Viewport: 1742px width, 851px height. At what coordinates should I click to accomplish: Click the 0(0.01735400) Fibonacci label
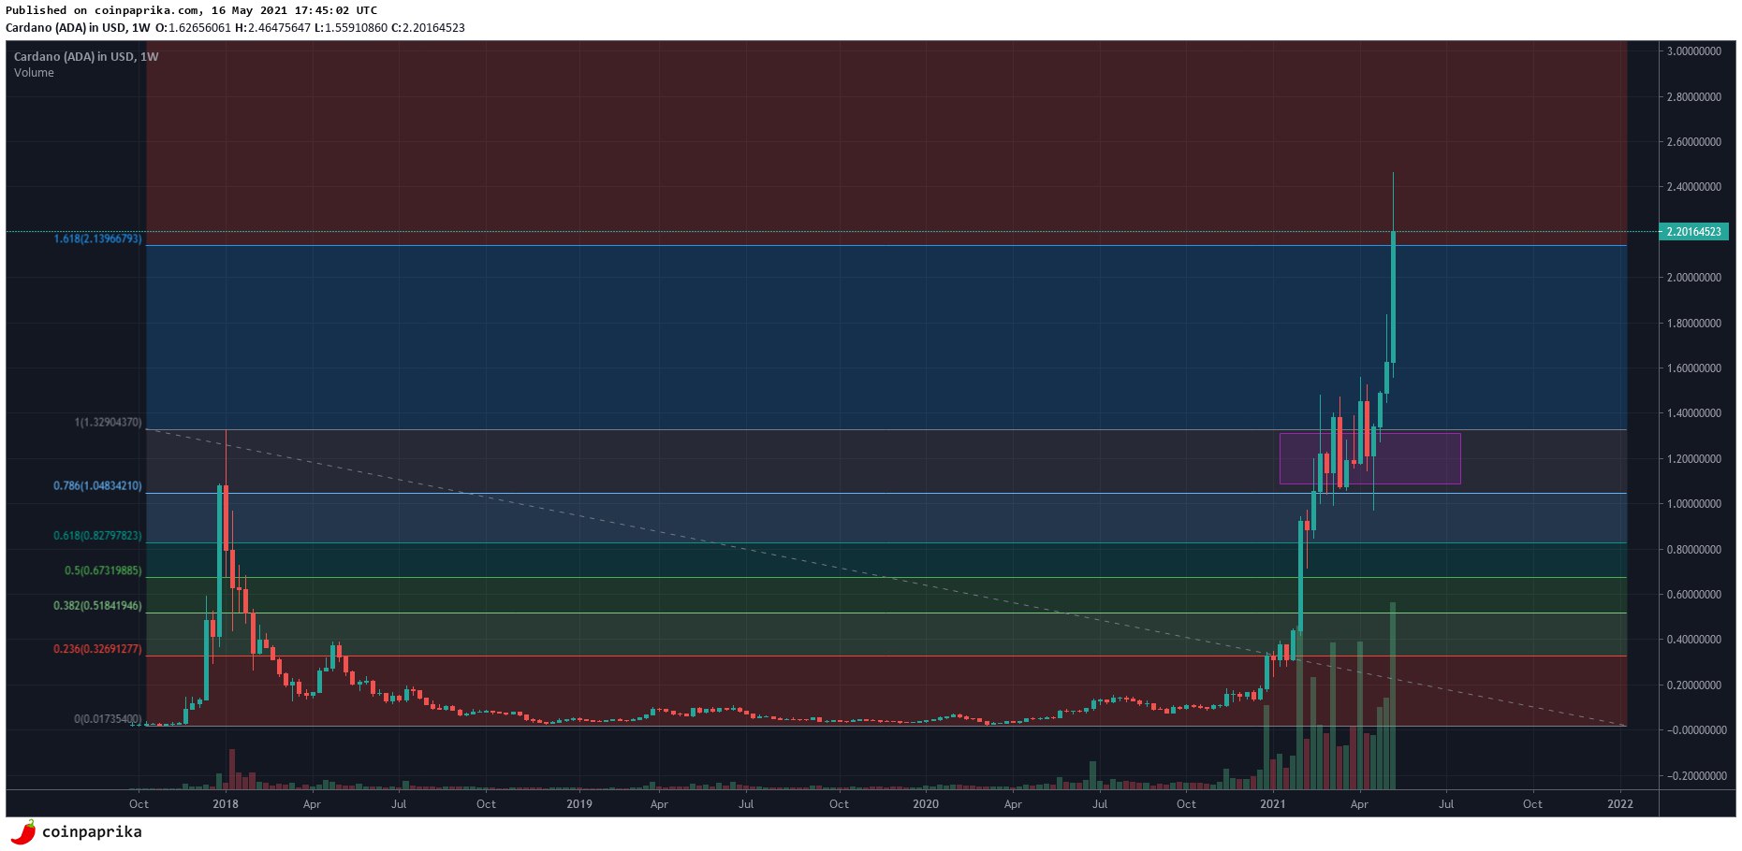pos(108,719)
